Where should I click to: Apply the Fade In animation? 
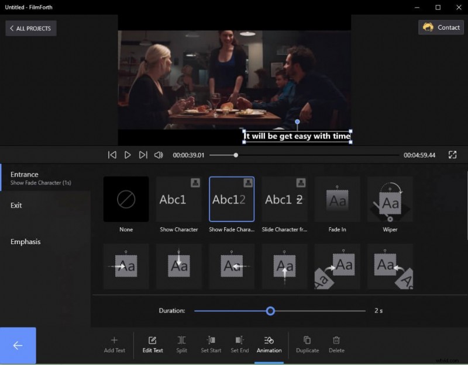tap(337, 199)
